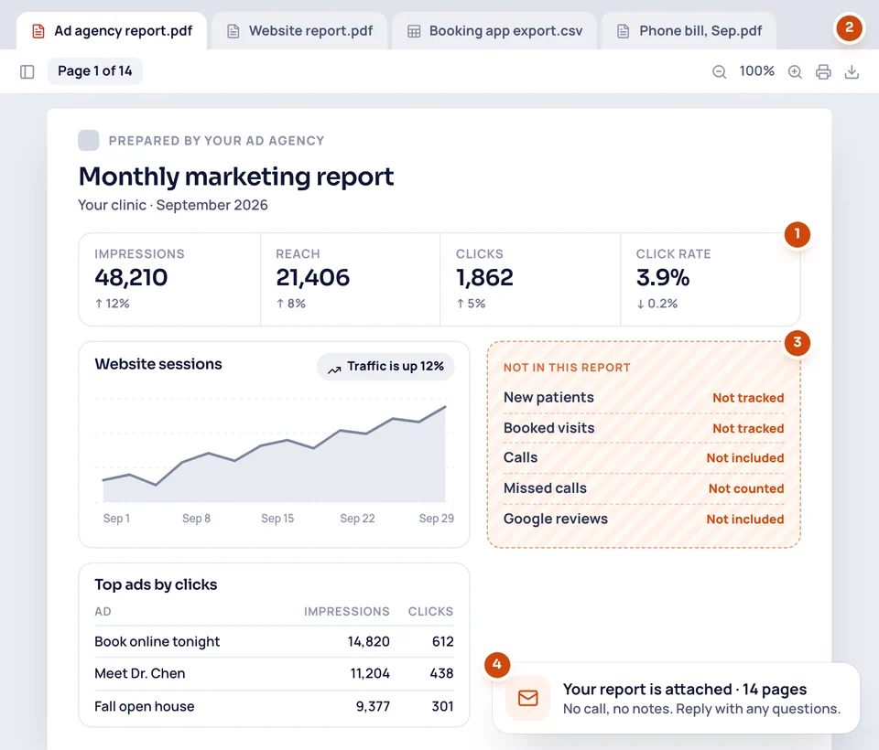The width and height of the screenshot is (879, 750).
Task: Open the Website report.pdf tab
Action: pyautogui.click(x=299, y=31)
